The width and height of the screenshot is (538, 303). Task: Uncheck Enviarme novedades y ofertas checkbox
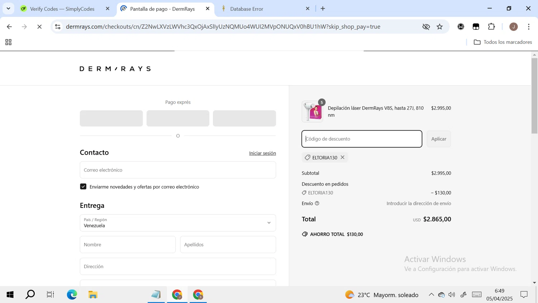click(x=83, y=187)
